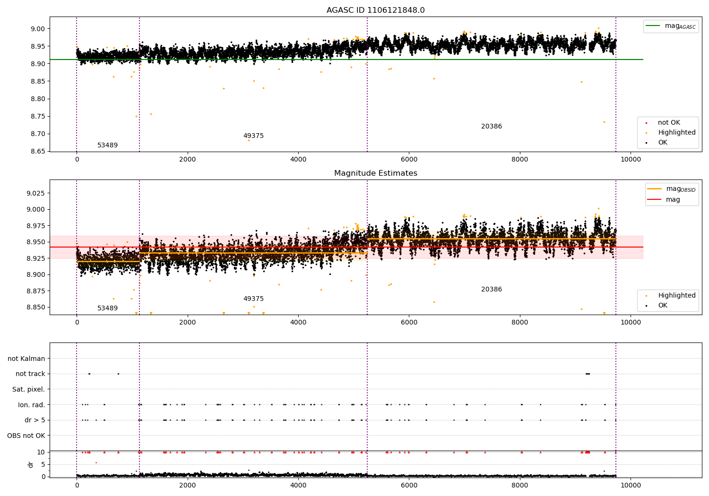Click the 'dr' axis label
The height and width of the screenshot is (496, 709).
click(x=31, y=464)
